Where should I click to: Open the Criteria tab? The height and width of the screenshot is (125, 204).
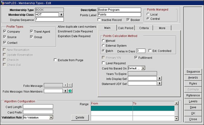[144, 28]
